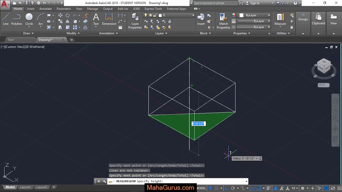
Task: Activate the Move tool in Modify panel
Action: click(60, 15)
